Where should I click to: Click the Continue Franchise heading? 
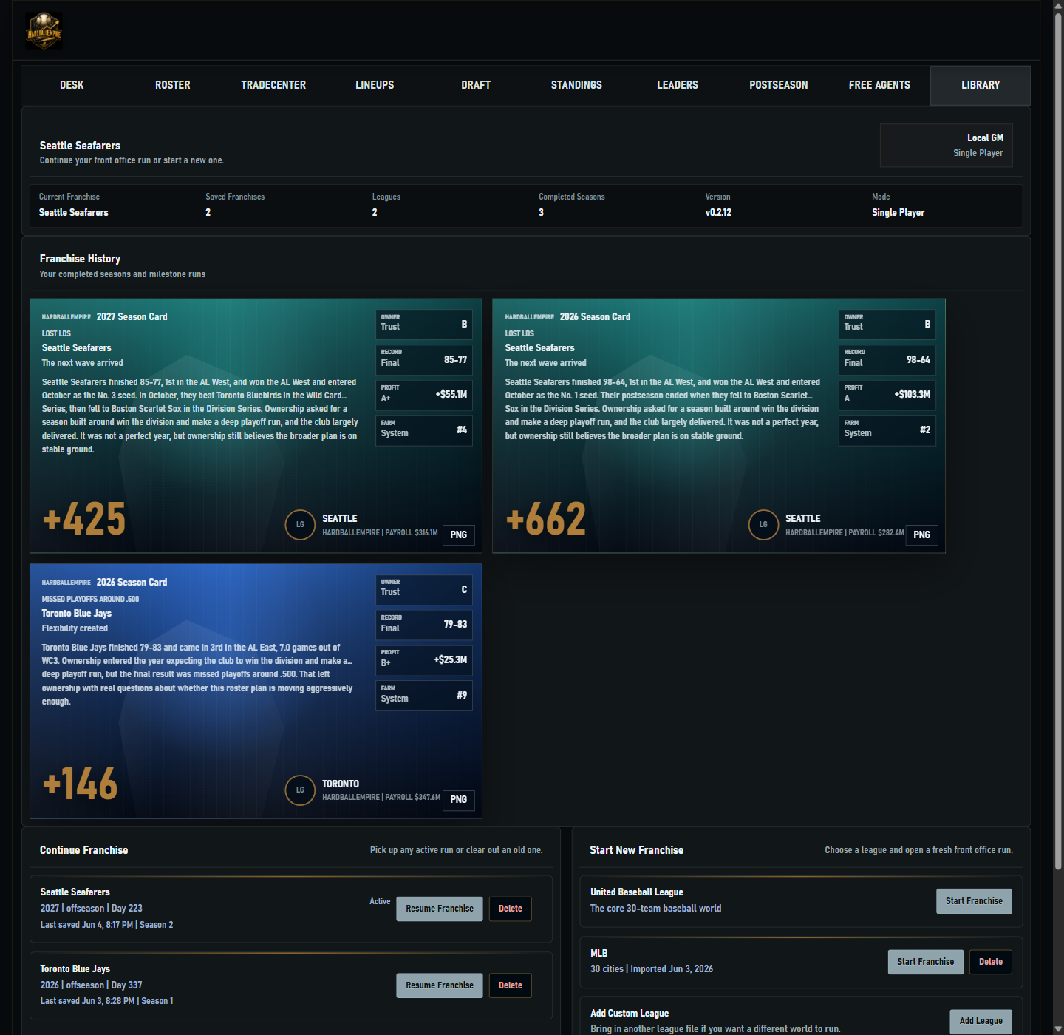[x=84, y=850]
